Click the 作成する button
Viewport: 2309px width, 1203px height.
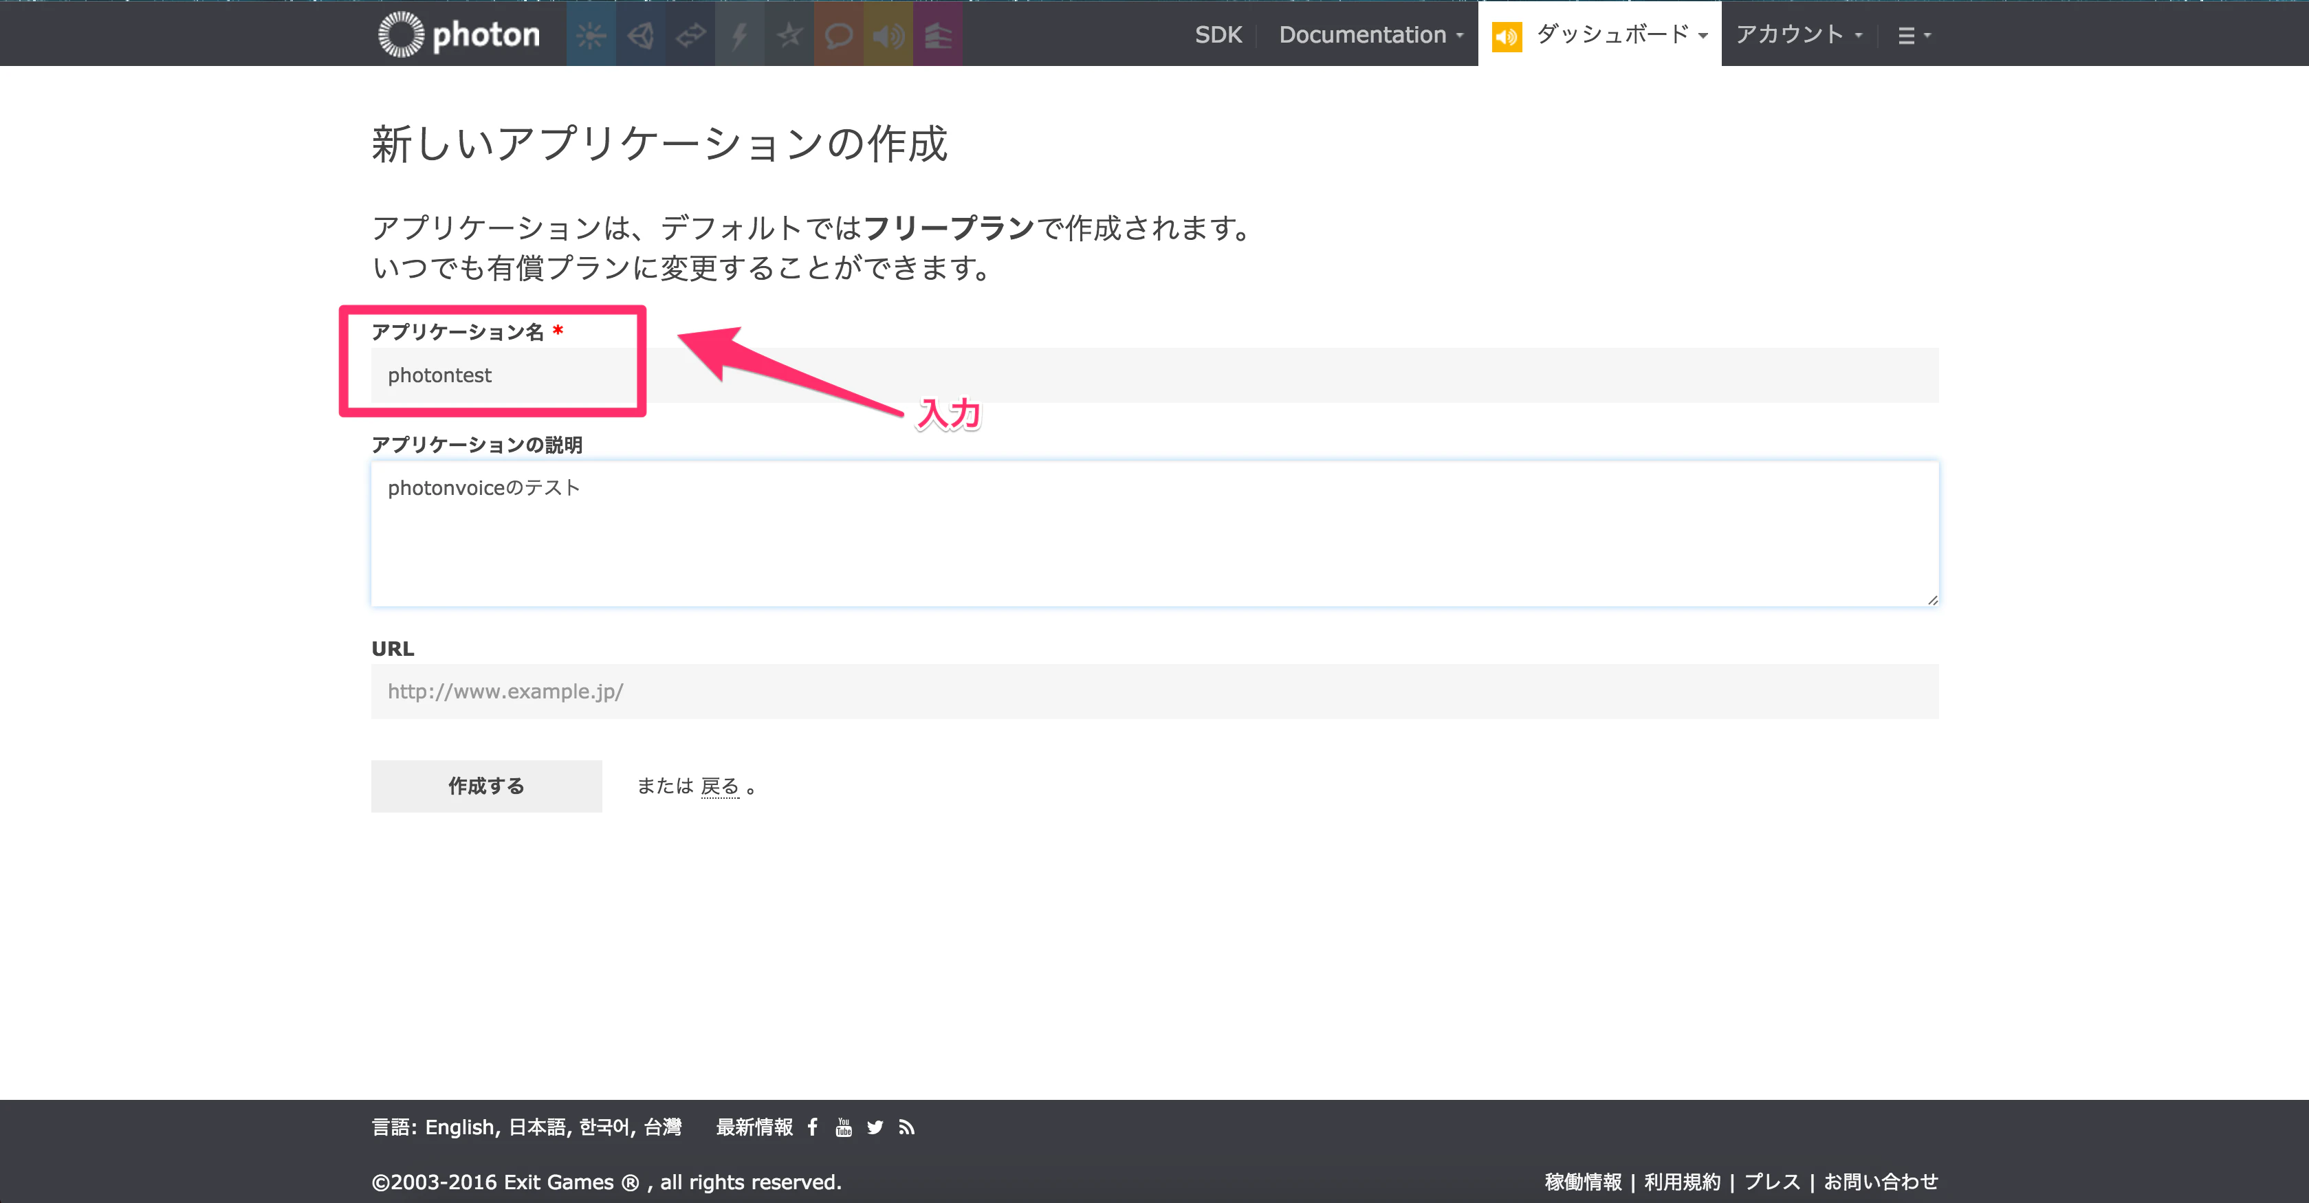(487, 786)
